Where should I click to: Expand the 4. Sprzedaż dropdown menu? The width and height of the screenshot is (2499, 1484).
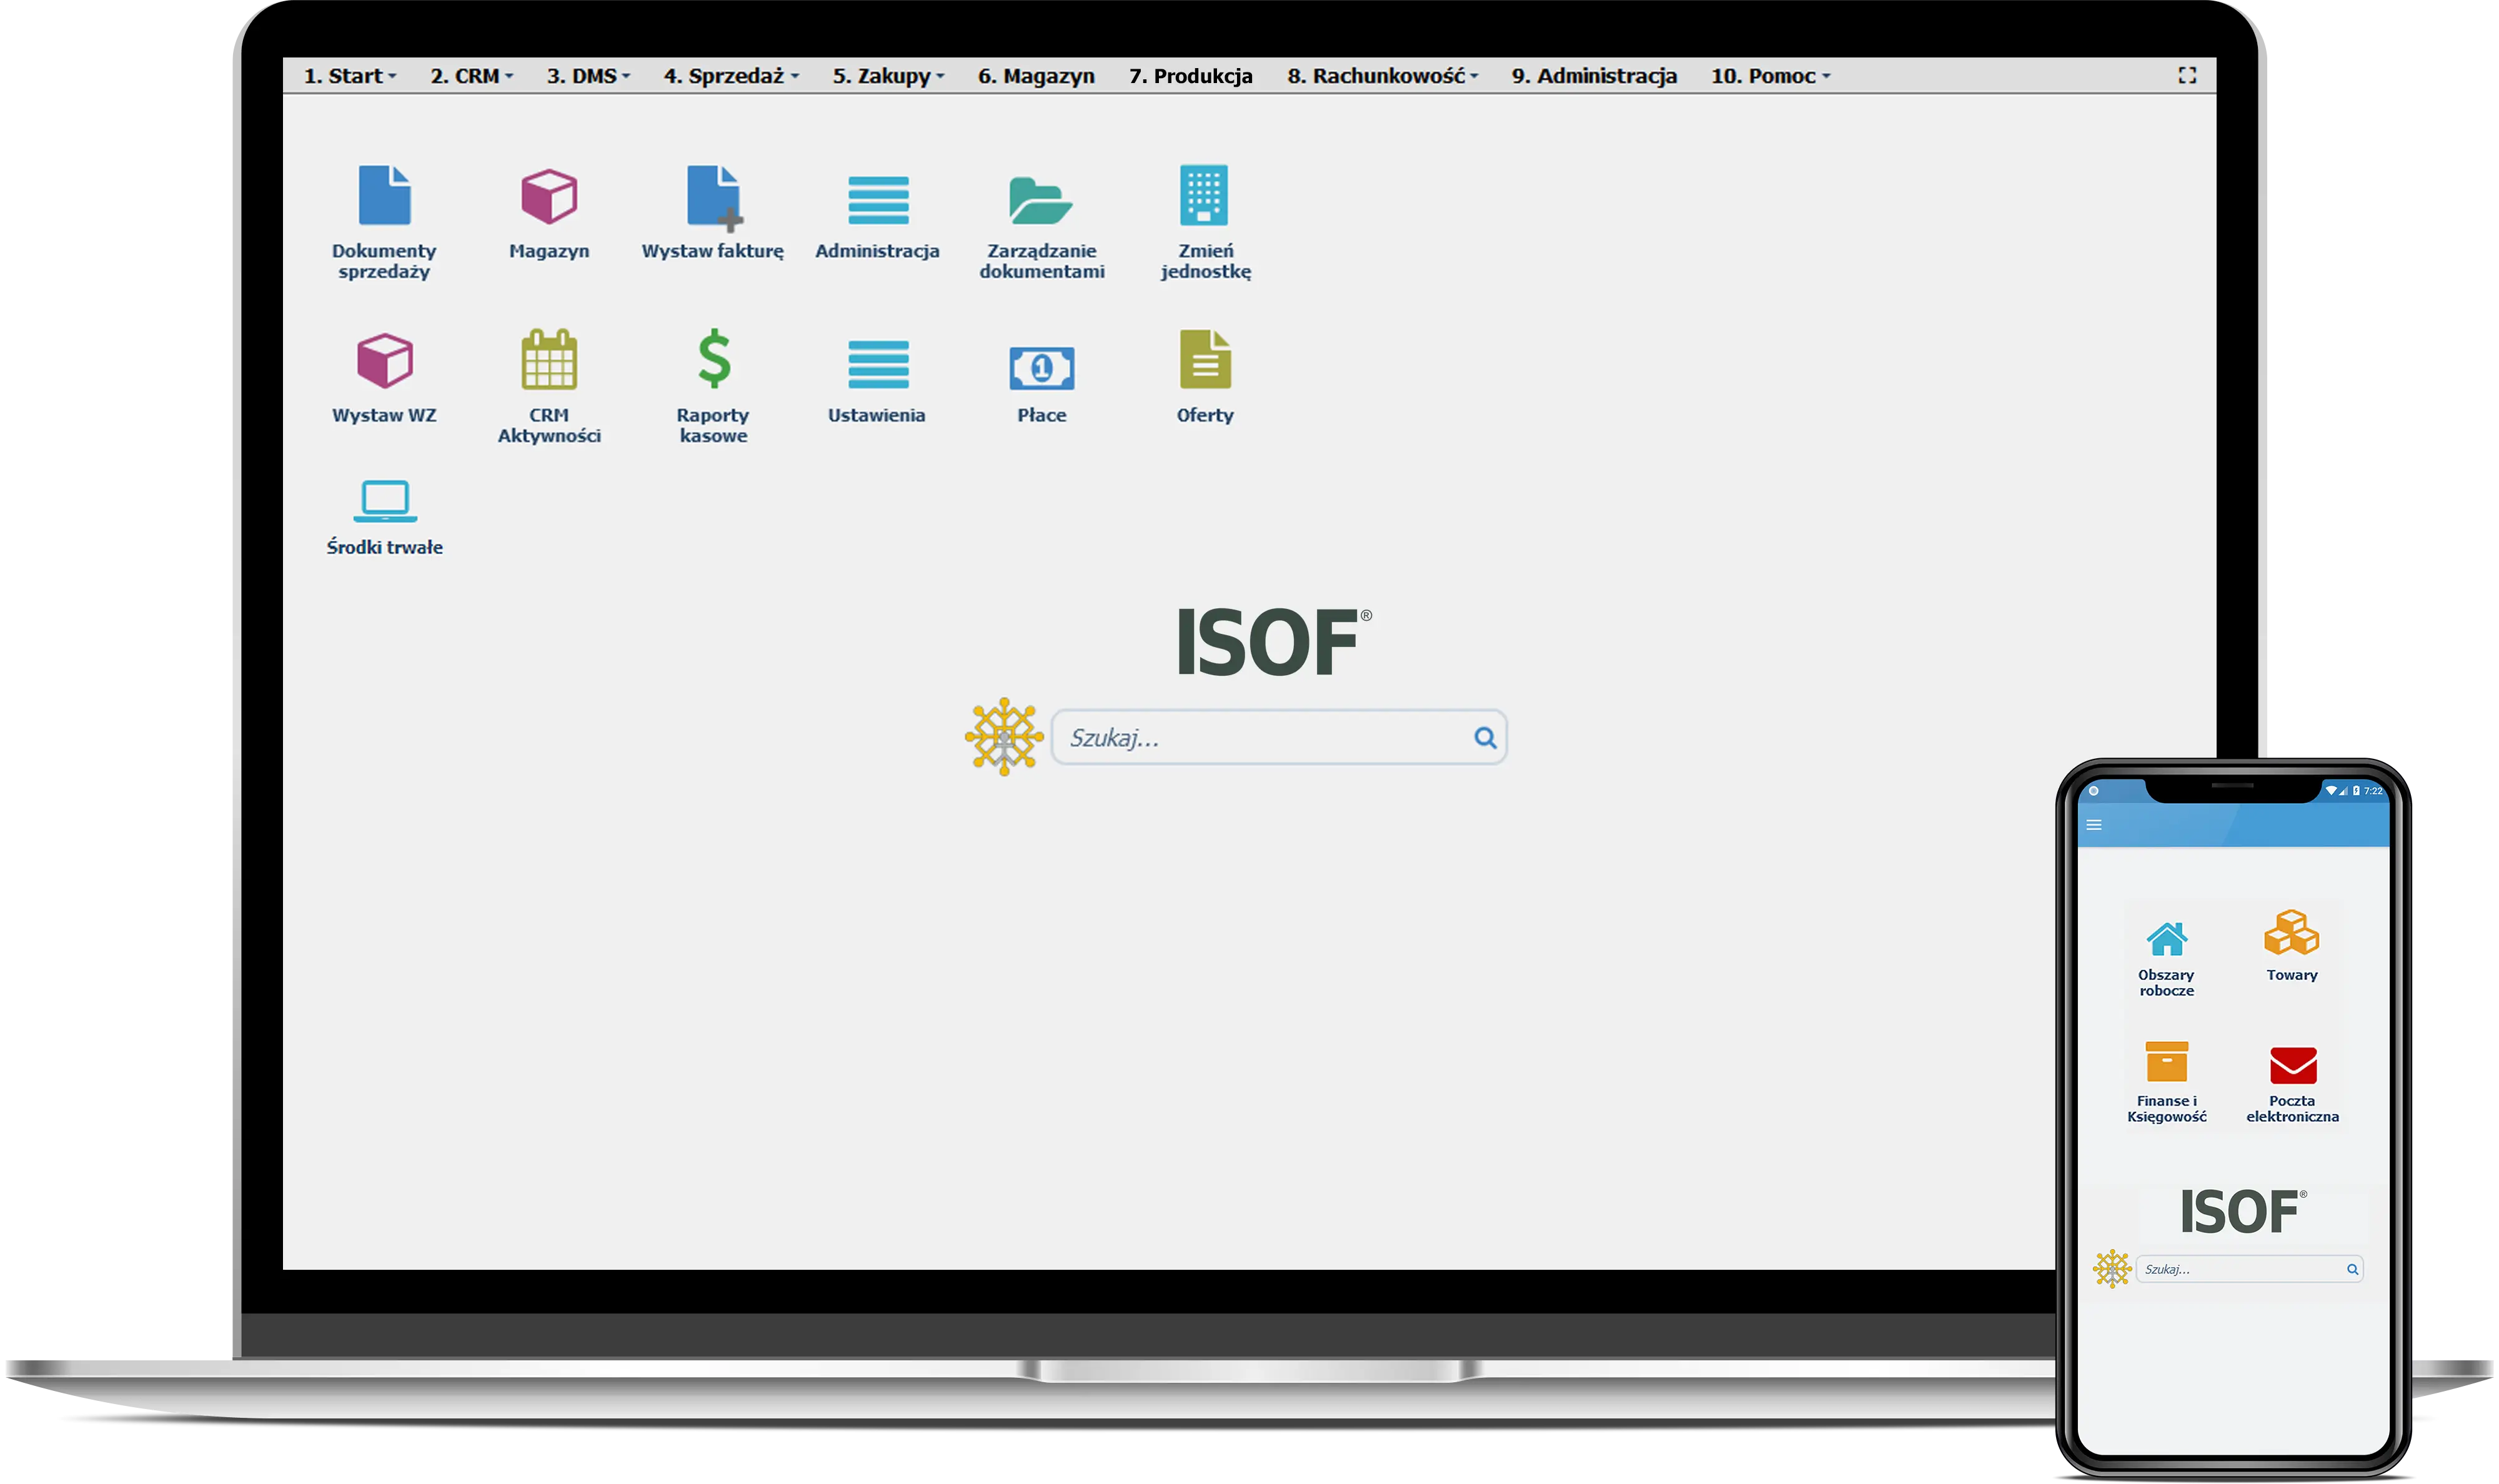click(731, 76)
